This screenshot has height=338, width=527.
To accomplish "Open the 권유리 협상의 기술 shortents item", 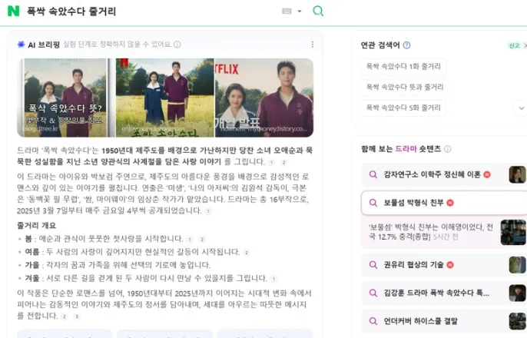I will pos(444,265).
